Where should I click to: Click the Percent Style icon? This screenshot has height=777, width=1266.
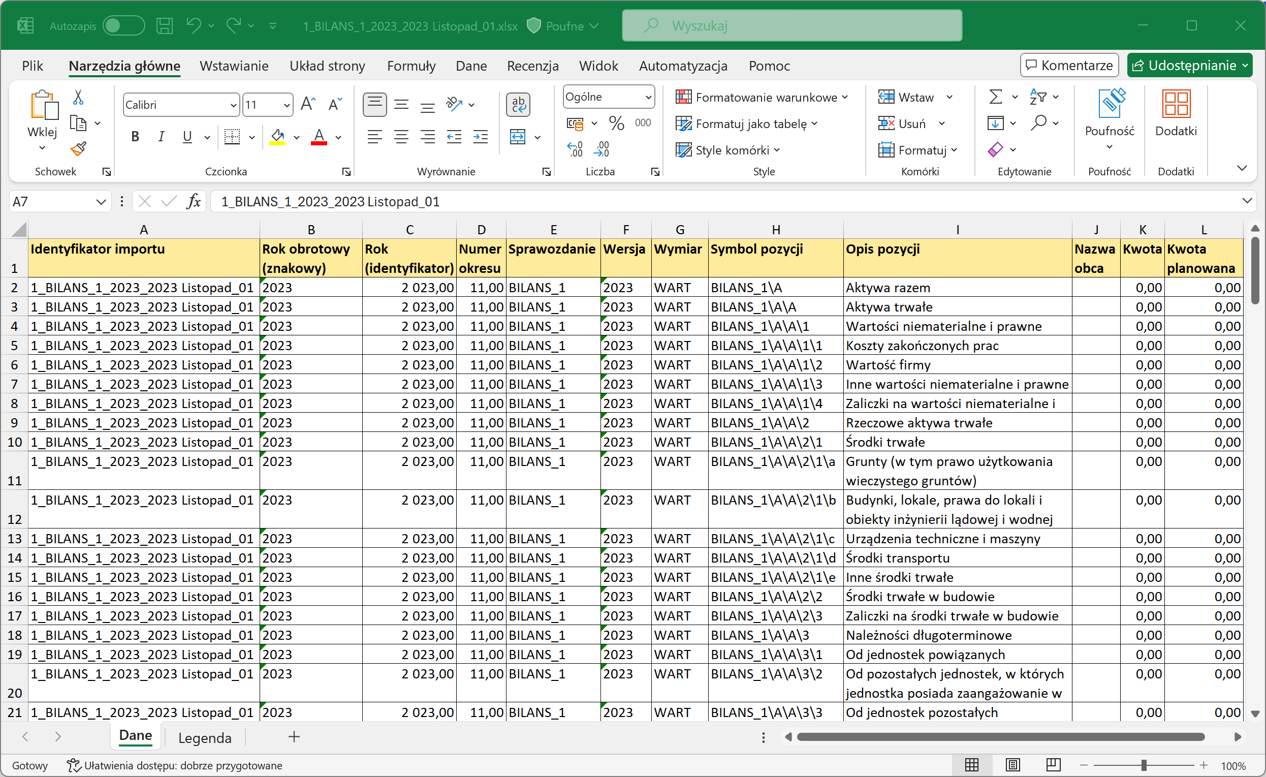coord(616,123)
